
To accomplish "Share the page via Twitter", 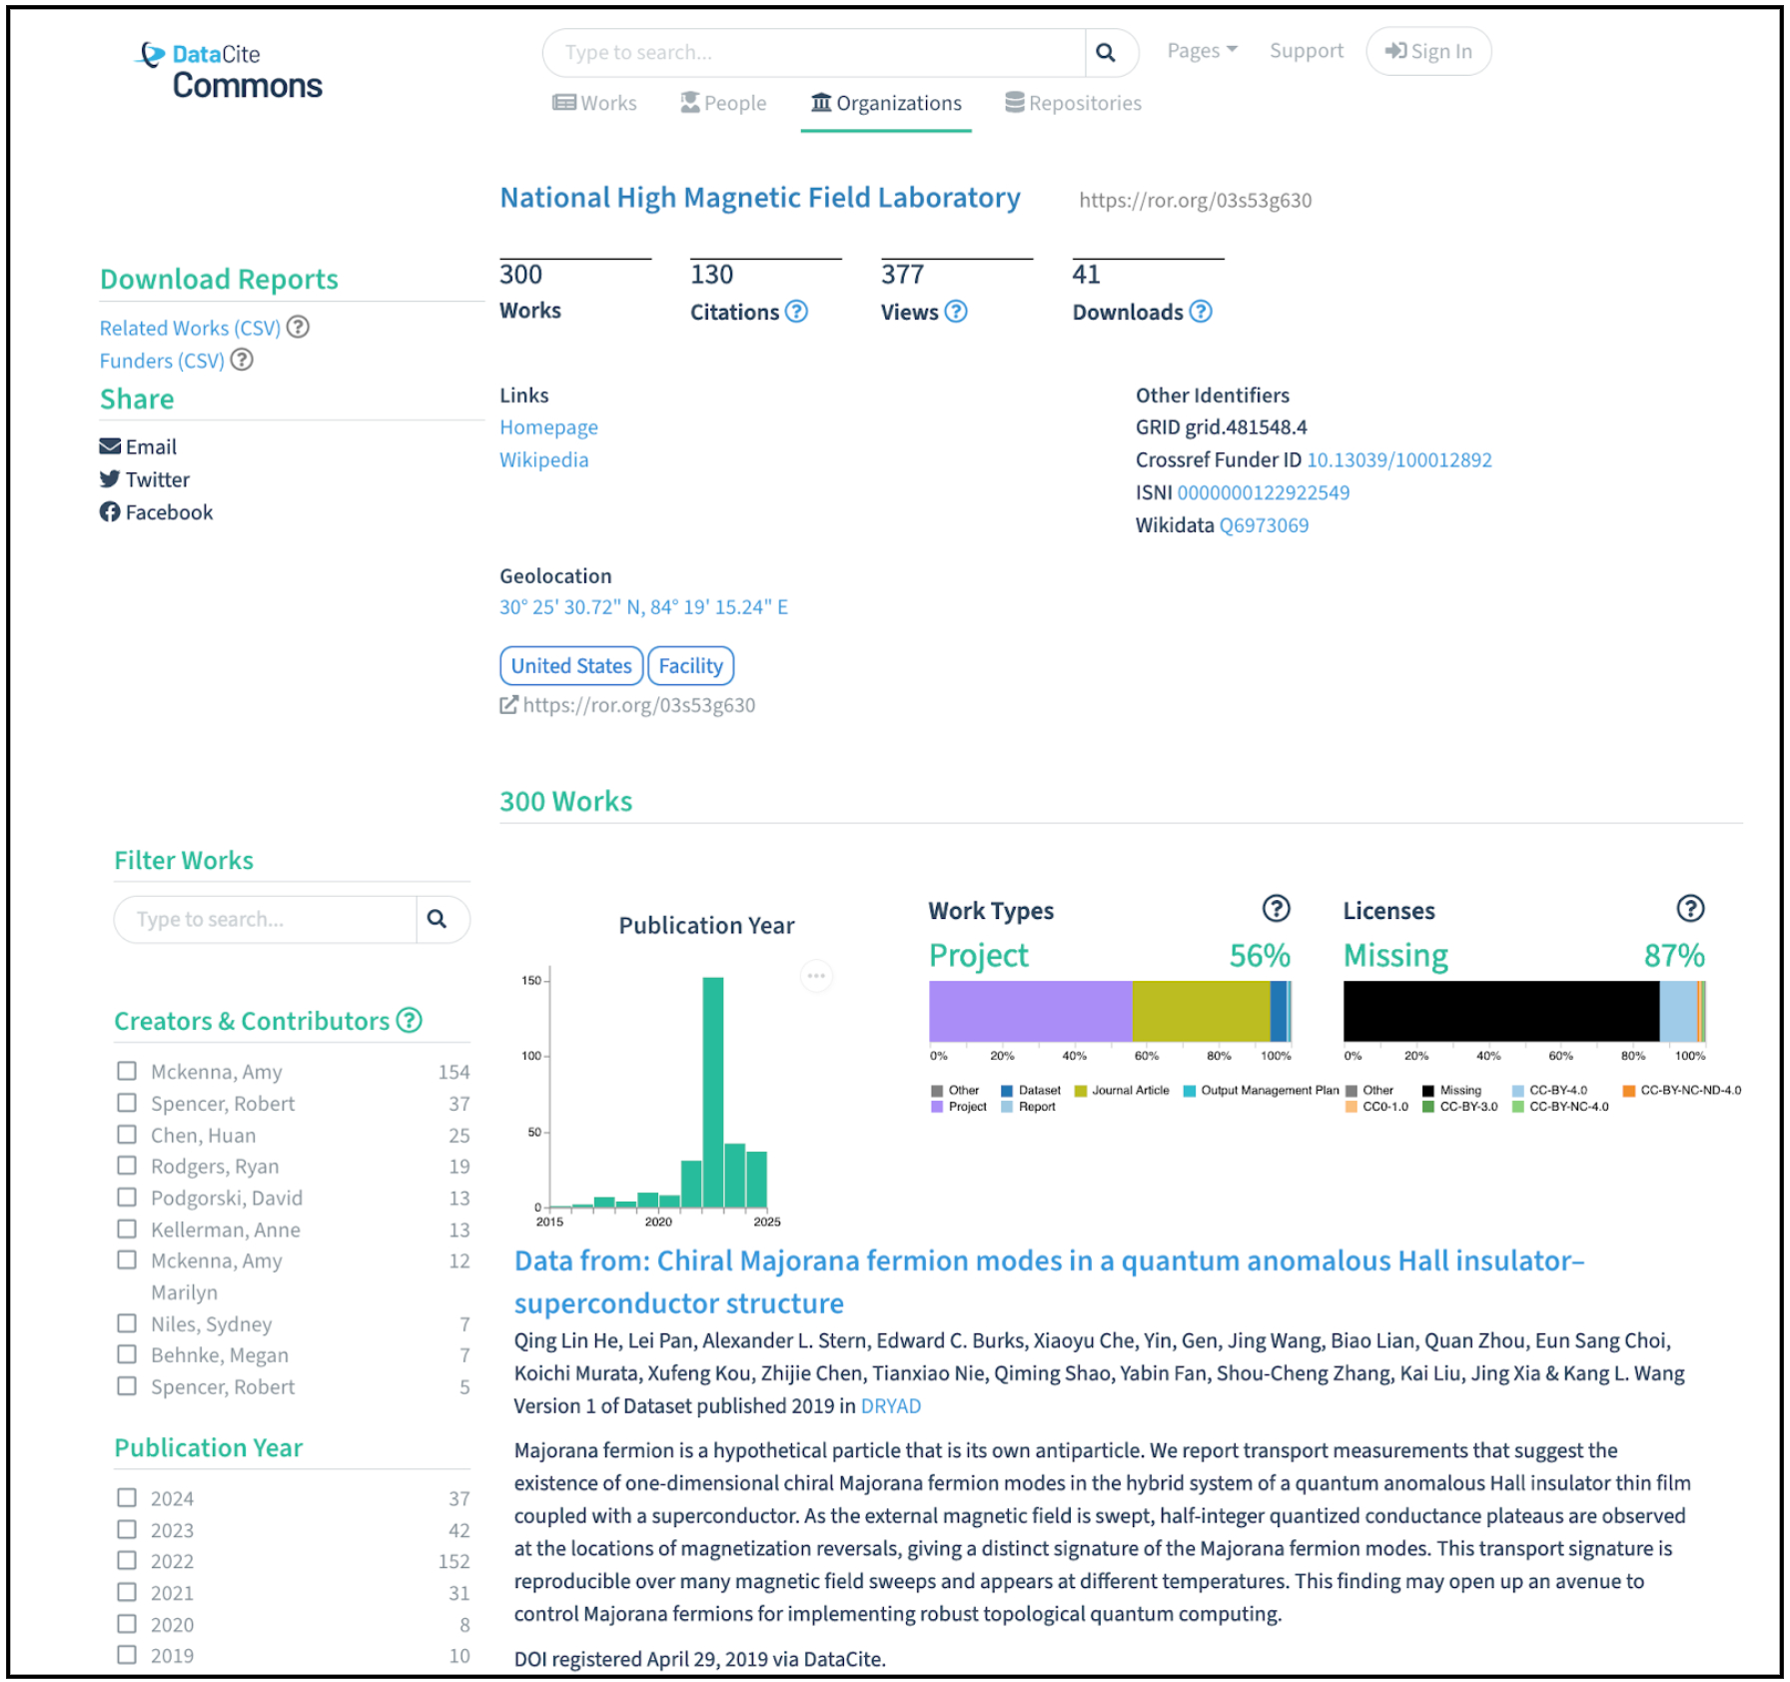I will click(146, 479).
